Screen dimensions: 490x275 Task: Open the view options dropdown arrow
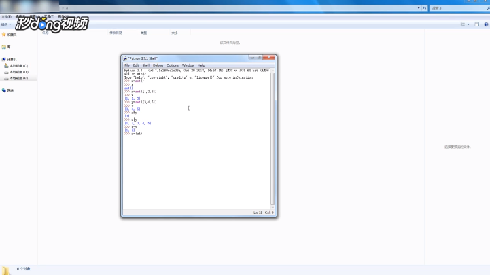468,24
